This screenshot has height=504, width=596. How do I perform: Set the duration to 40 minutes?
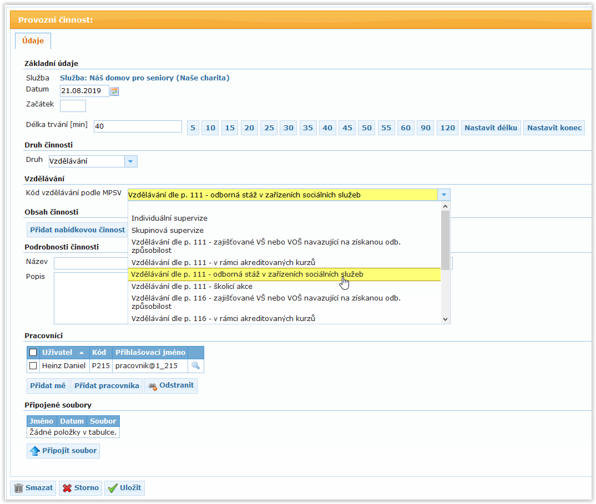pyautogui.click(x=327, y=128)
